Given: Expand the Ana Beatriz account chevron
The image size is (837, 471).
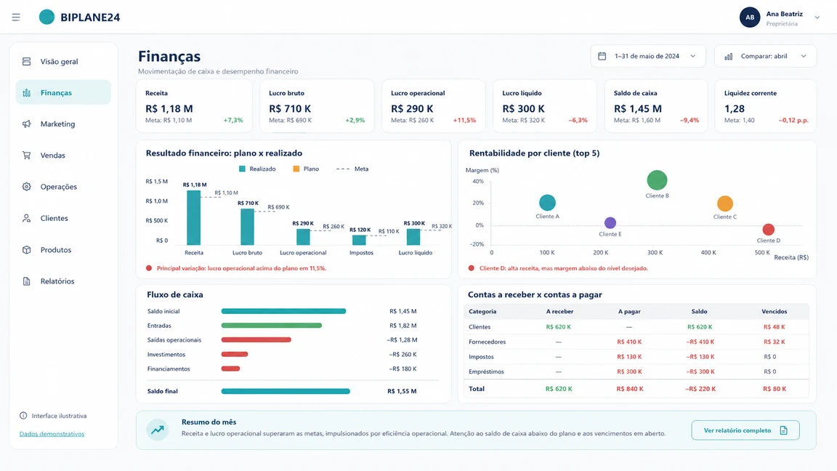Looking at the screenshot, I should 817,17.
